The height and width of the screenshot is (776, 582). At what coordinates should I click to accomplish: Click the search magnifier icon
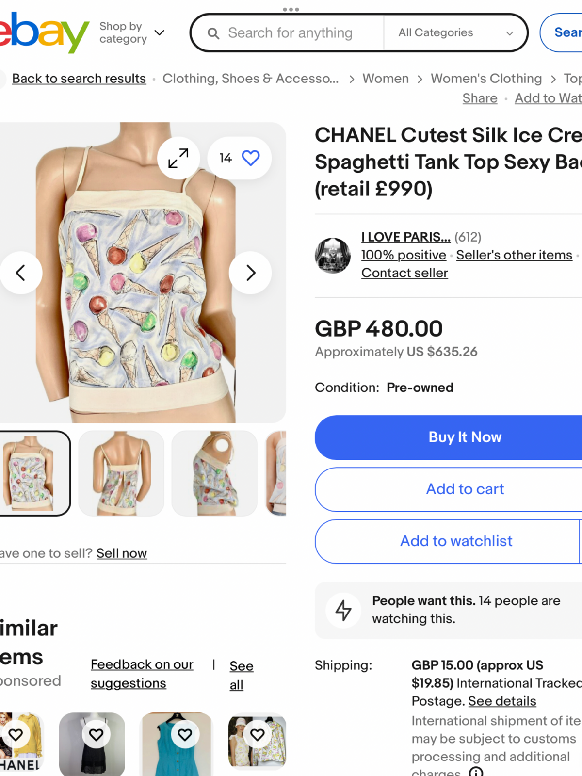pyautogui.click(x=213, y=33)
